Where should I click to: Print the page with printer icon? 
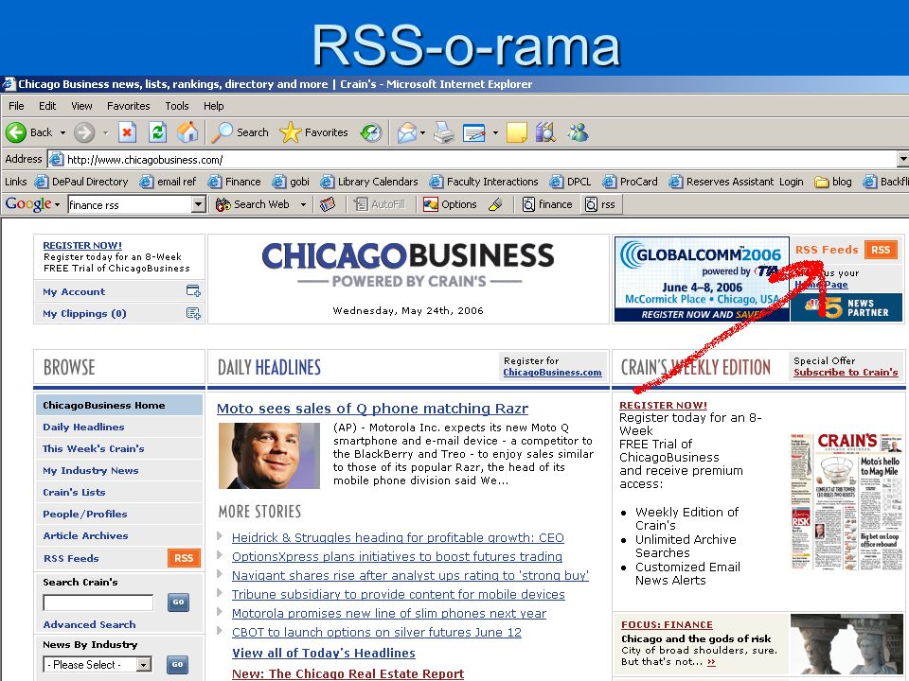coord(445,132)
